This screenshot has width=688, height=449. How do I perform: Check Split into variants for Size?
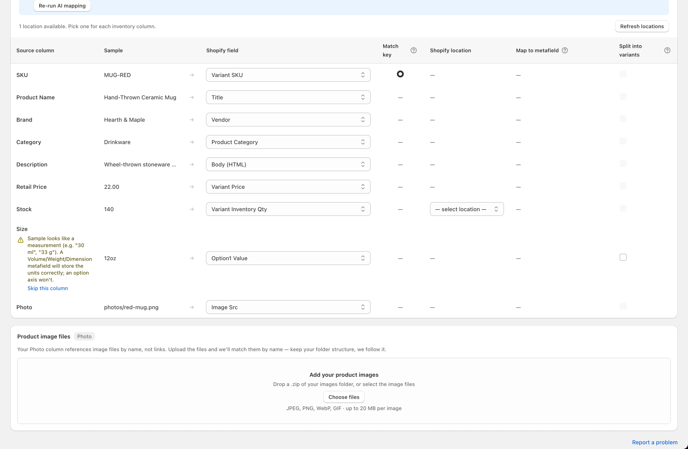coord(623,257)
